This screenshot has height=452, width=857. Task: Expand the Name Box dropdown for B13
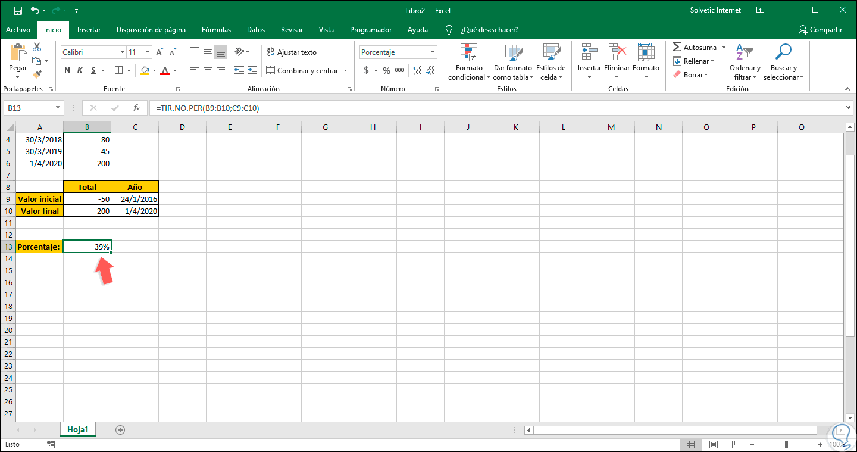tap(58, 108)
